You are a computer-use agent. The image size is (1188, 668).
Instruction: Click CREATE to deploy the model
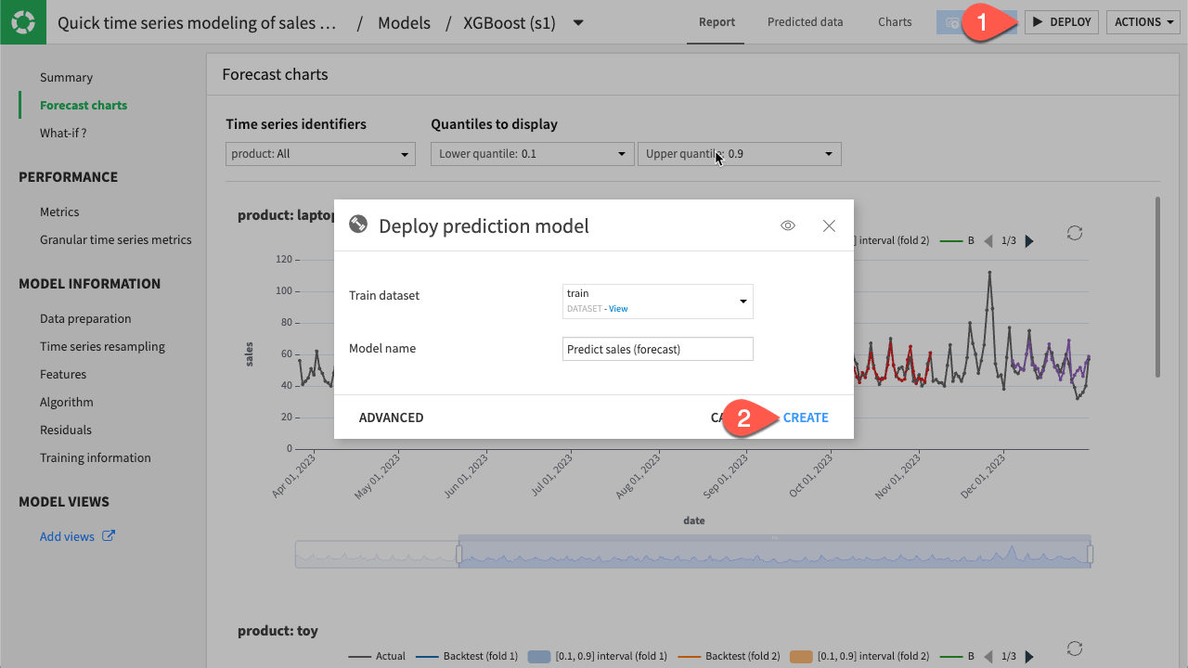(x=805, y=417)
